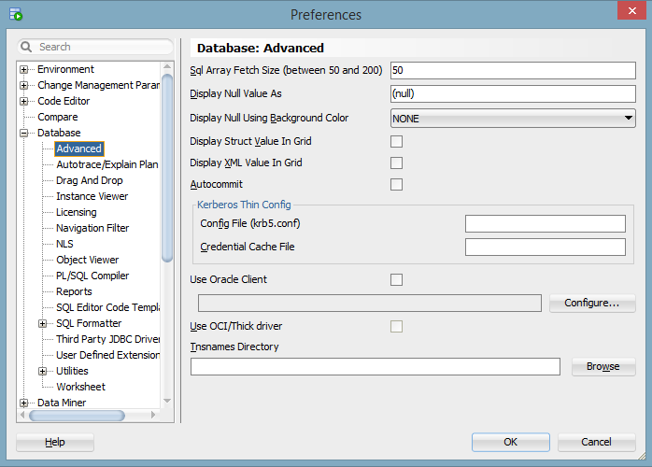Enable the Autocommit checkbox
The width and height of the screenshot is (652, 467).
[x=396, y=185]
